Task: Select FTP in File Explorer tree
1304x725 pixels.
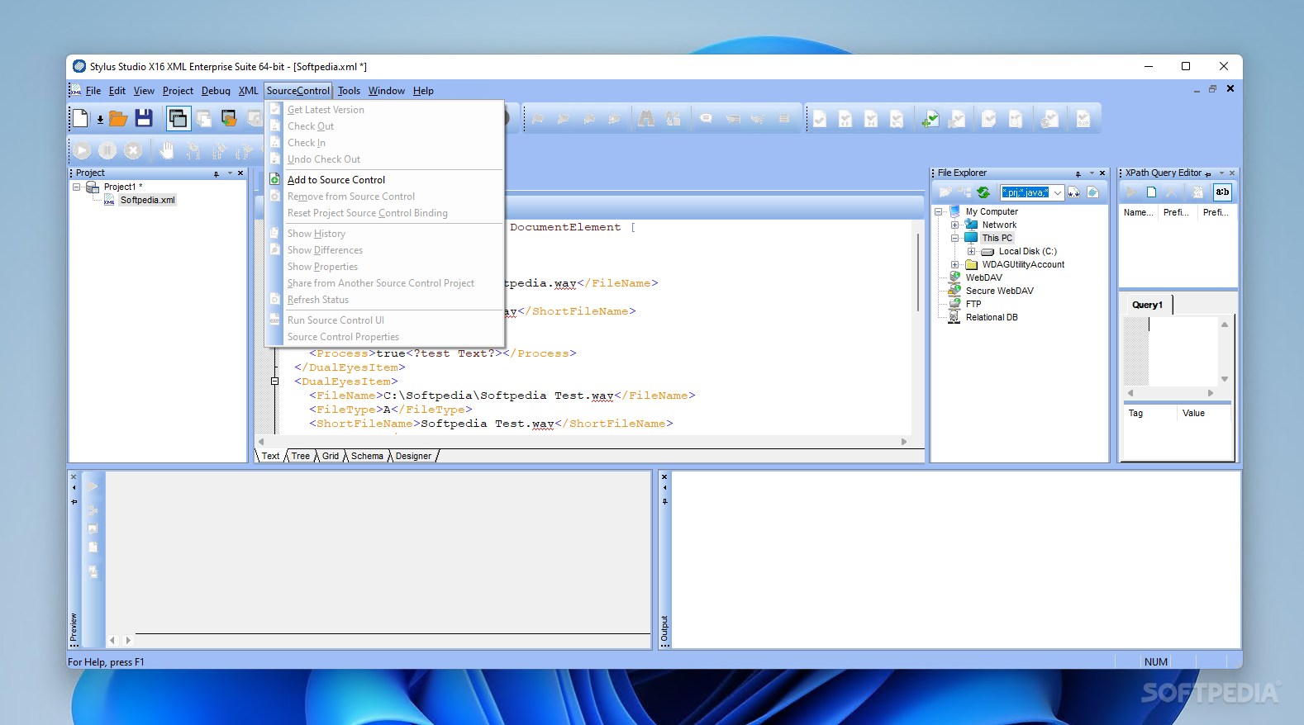Action: coord(973,304)
